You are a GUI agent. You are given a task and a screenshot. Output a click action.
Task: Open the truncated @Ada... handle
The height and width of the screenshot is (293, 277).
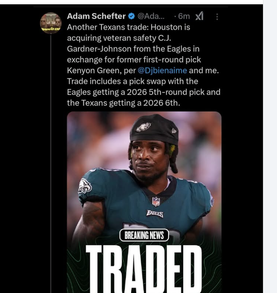click(x=151, y=16)
